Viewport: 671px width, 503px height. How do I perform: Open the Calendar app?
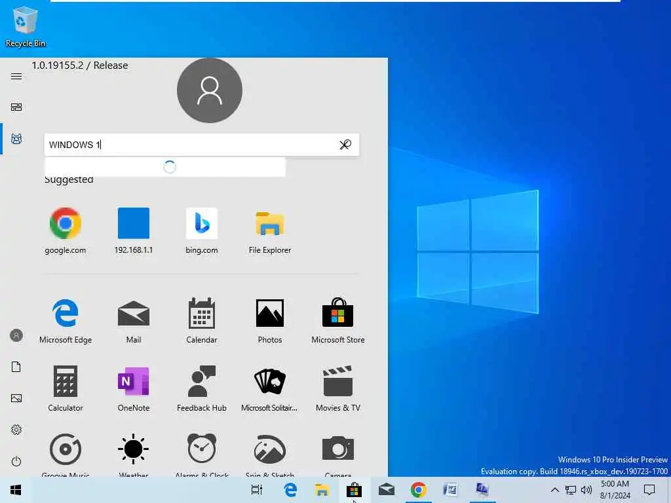click(202, 321)
